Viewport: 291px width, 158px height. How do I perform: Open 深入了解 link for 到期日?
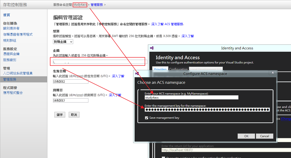115,95
